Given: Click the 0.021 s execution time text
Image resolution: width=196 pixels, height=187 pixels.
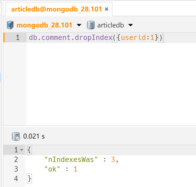Looking at the screenshot, I should [34, 137].
